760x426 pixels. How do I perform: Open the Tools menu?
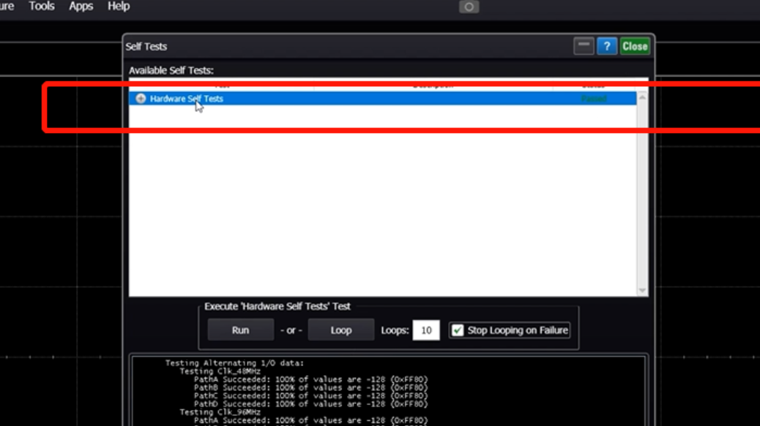tap(42, 7)
